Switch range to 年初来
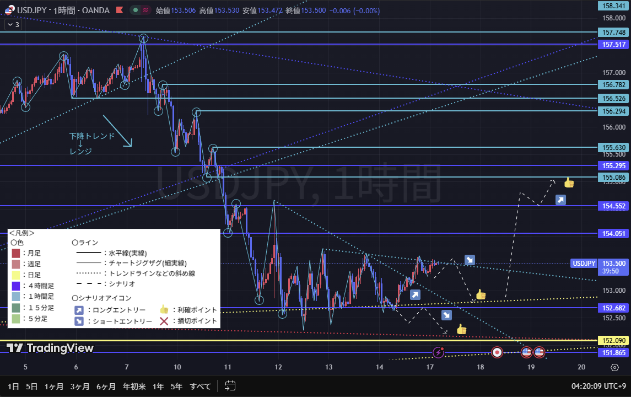 [x=134, y=386]
